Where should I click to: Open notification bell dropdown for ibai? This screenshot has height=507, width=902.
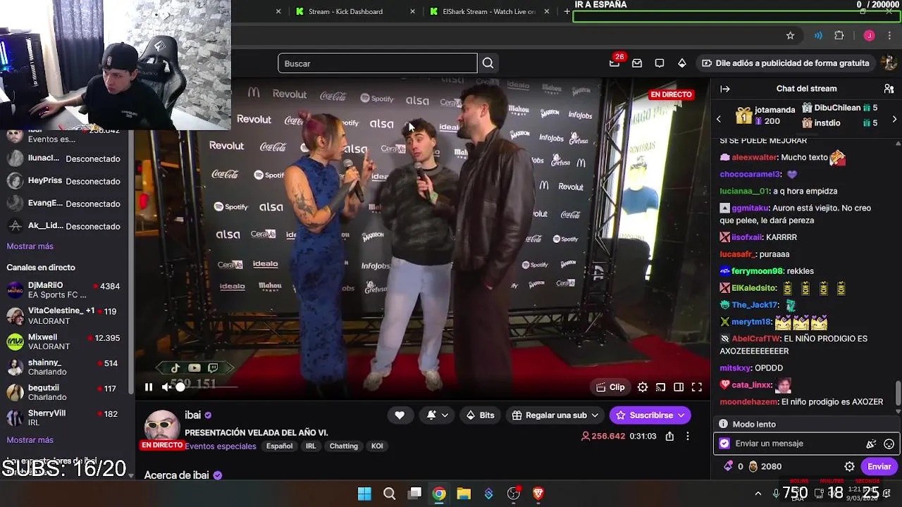pos(438,415)
